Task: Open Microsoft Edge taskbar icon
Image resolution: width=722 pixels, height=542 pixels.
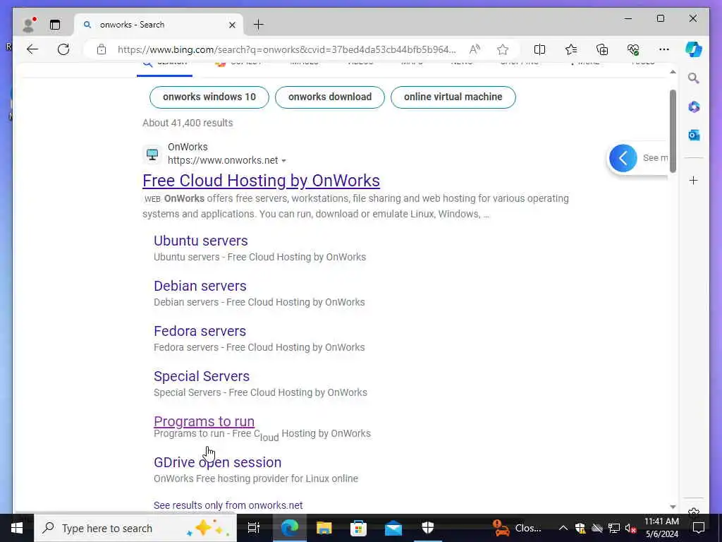Action: point(290,528)
